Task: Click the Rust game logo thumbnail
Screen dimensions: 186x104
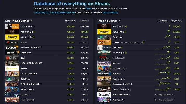Action: tap(12, 58)
